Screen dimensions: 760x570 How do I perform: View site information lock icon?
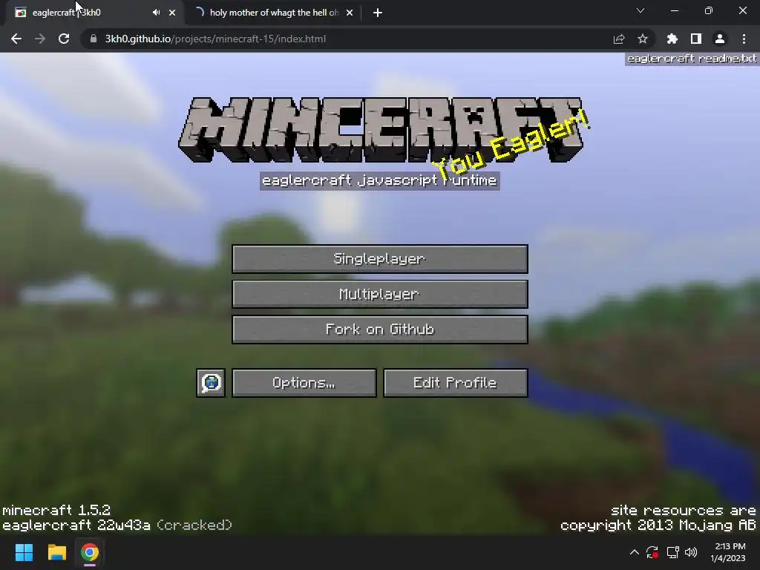point(93,39)
